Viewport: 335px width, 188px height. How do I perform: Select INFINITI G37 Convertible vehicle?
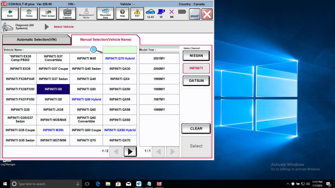click(53, 58)
